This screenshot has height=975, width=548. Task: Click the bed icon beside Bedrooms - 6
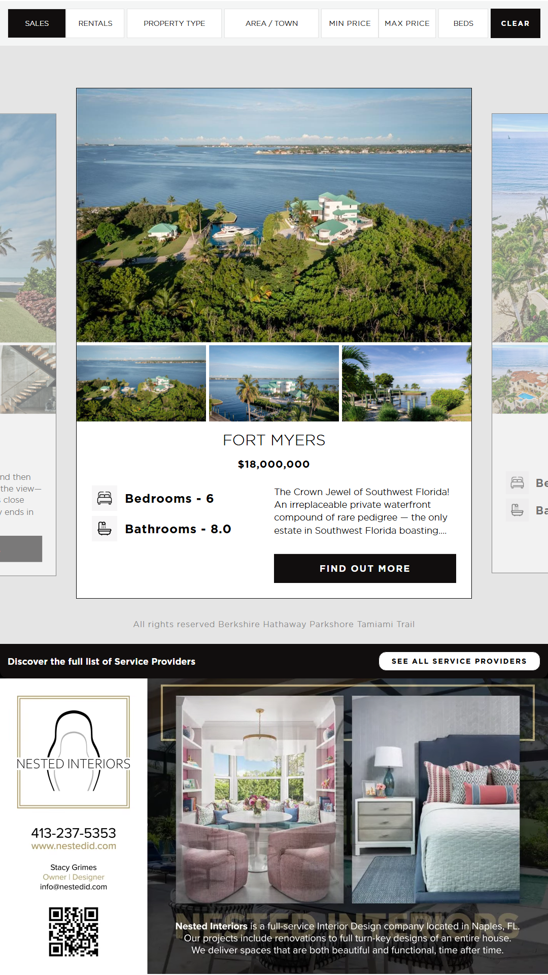[105, 498]
